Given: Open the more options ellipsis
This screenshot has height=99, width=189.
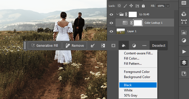Looking at the screenshot, I should [x=144, y=46].
